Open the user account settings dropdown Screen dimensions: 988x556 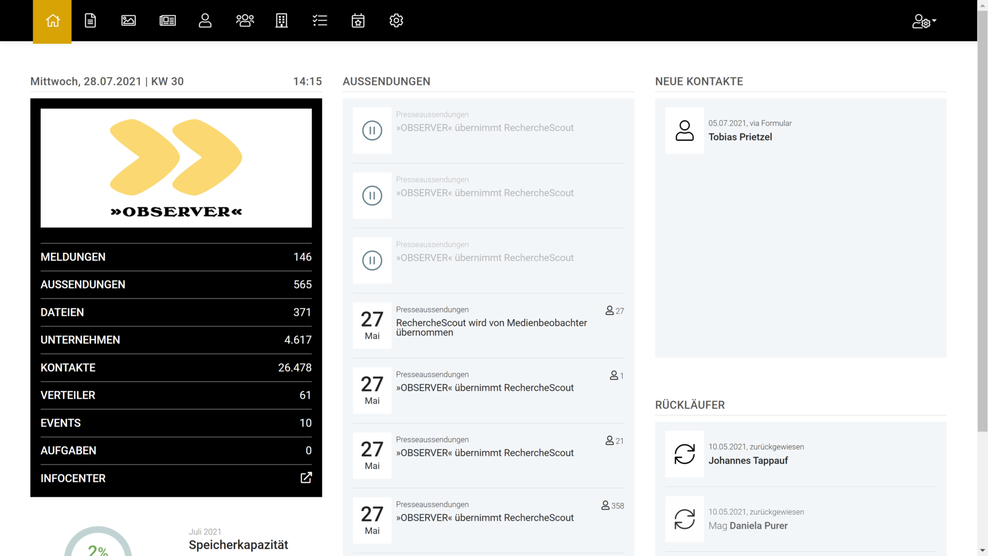pyautogui.click(x=924, y=21)
